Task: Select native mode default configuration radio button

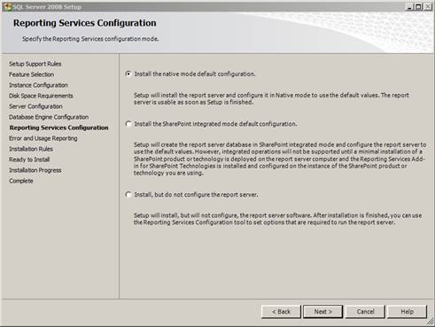Action: tap(128, 74)
